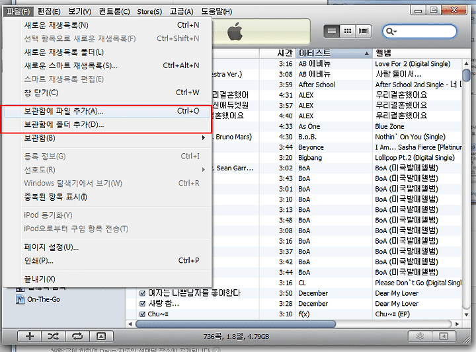Expand the 보관함(B) submenu arrow
This screenshot has height=352, width=476.
click(203, 138)
